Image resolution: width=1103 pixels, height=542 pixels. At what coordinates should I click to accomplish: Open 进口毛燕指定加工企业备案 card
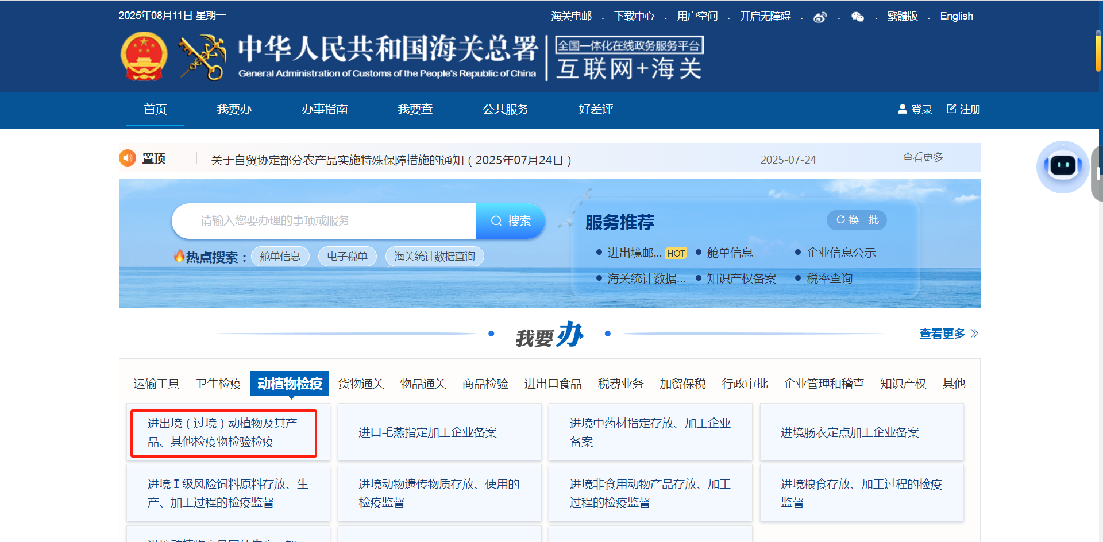coord(439,432)
